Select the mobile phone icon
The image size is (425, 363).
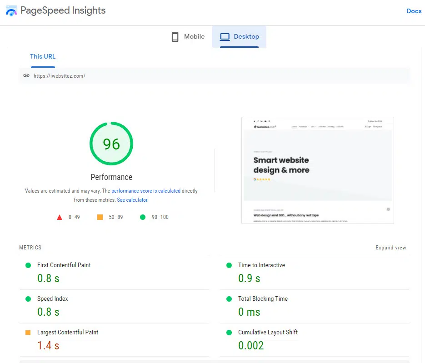(175, 36)
